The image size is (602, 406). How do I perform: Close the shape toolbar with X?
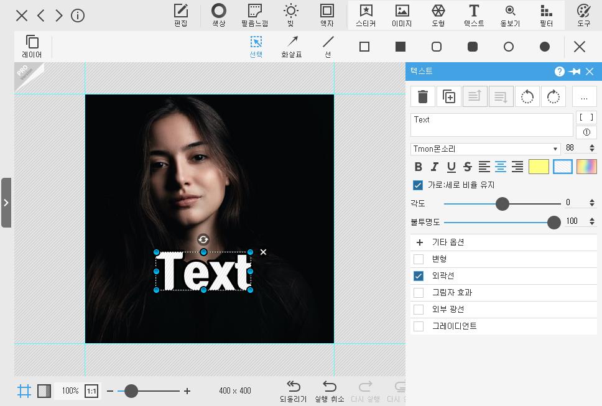click(580, 47)
